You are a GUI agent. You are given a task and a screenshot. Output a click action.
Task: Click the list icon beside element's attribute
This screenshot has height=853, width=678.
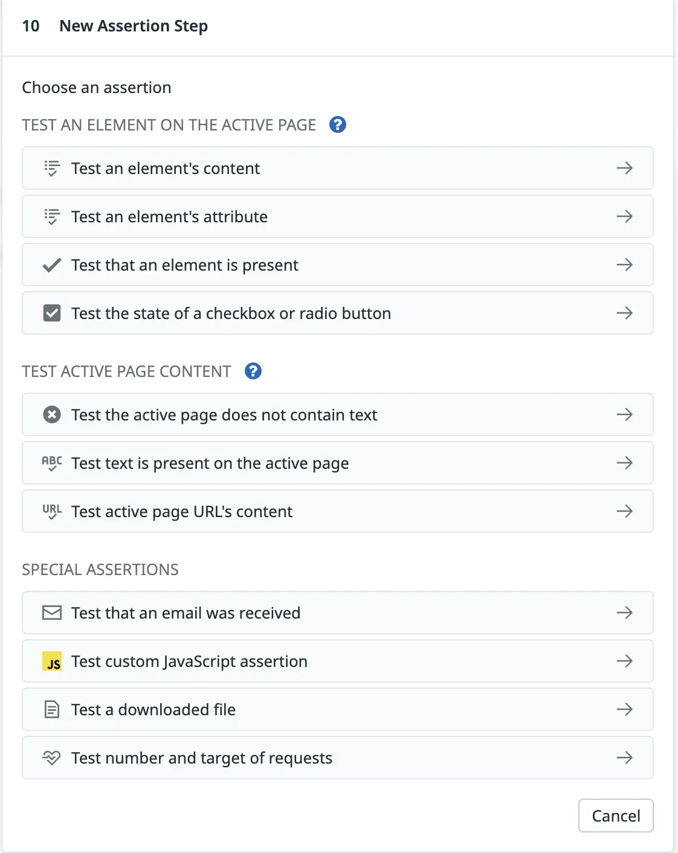click(x=52, y=216)
